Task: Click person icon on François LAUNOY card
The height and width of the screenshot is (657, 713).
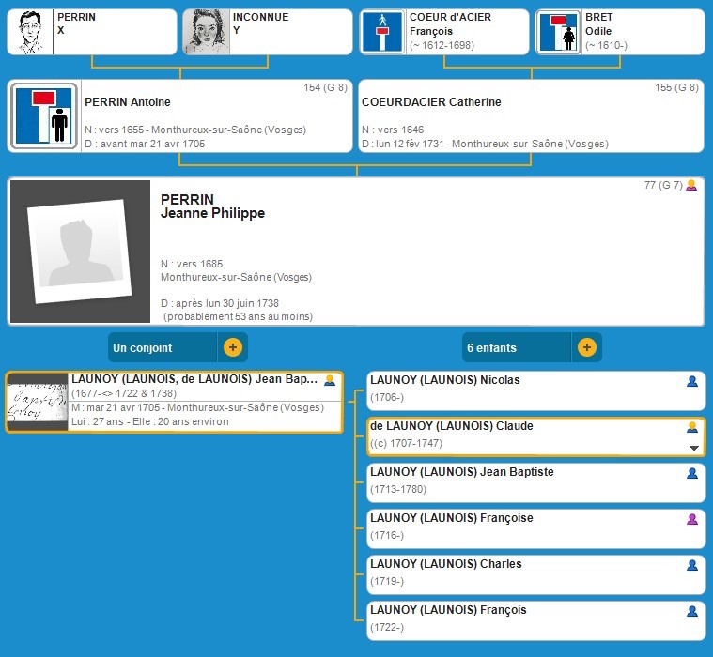Action: (692, 611)
